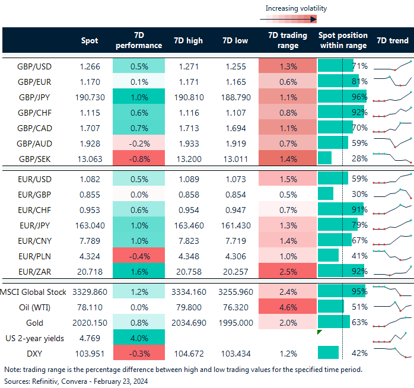Click the Gold spot value 2020.150
This screenshot has width=414, height=388.
click(x=90, y=323)
